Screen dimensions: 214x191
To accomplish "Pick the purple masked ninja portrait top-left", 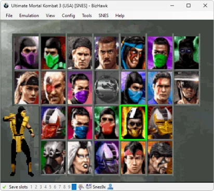I will pos(26,52).
